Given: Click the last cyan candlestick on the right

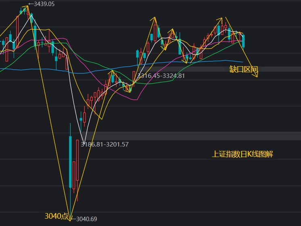Looking at the screenshot, I should [x=243, y=41].
